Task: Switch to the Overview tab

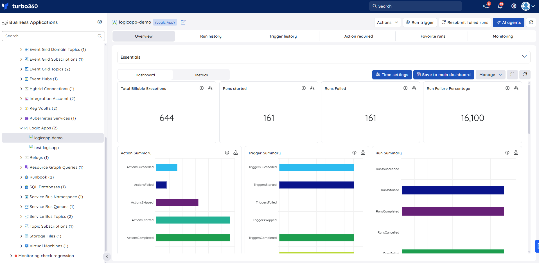Action: pyautogui.click(x=144, y=36)
